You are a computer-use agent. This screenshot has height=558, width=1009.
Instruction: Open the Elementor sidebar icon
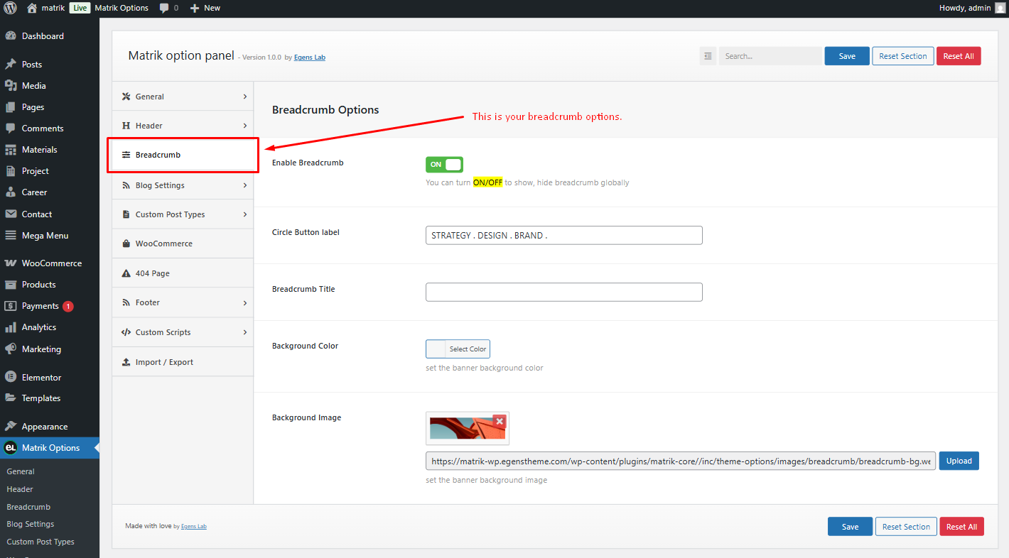(11, 377)
